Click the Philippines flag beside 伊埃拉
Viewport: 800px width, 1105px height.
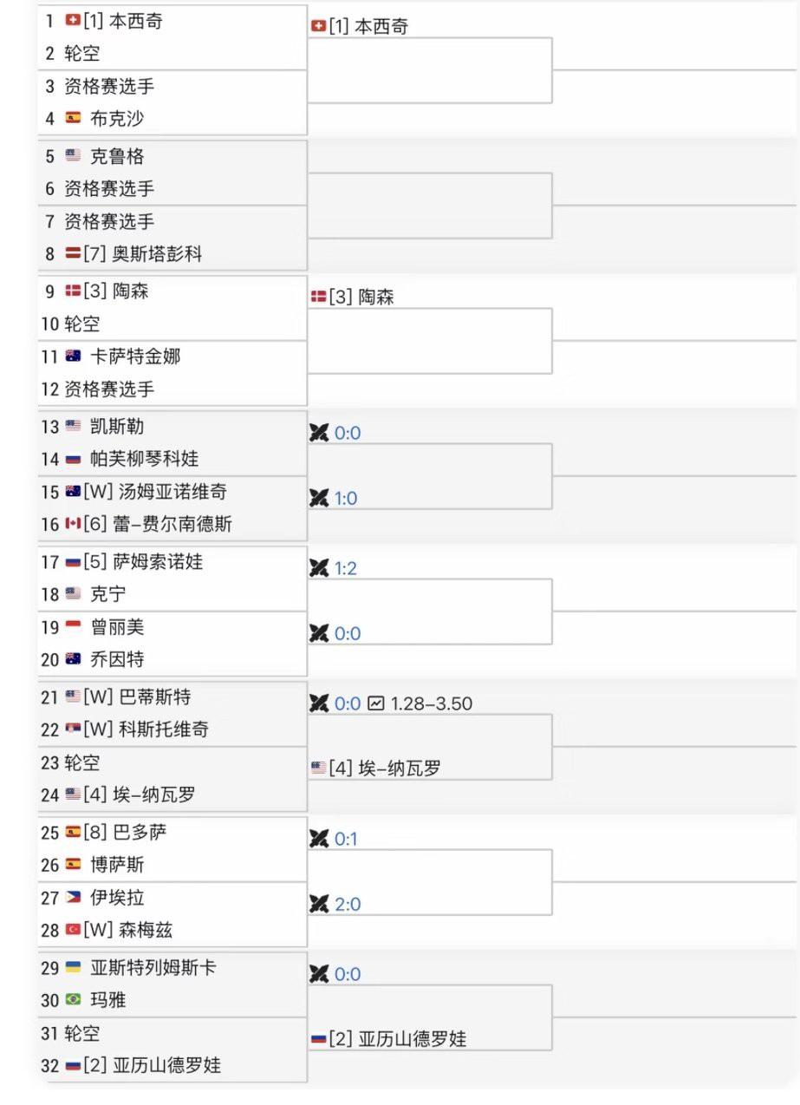(x=73, y=898)
